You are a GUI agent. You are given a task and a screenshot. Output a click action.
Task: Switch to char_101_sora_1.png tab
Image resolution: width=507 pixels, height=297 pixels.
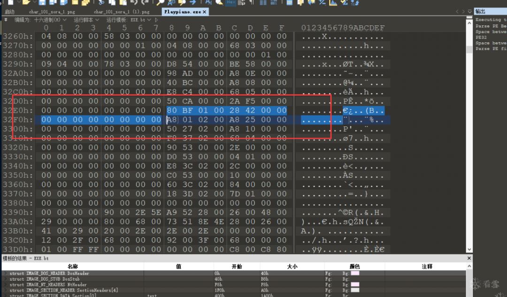click(x=52, y=12)
